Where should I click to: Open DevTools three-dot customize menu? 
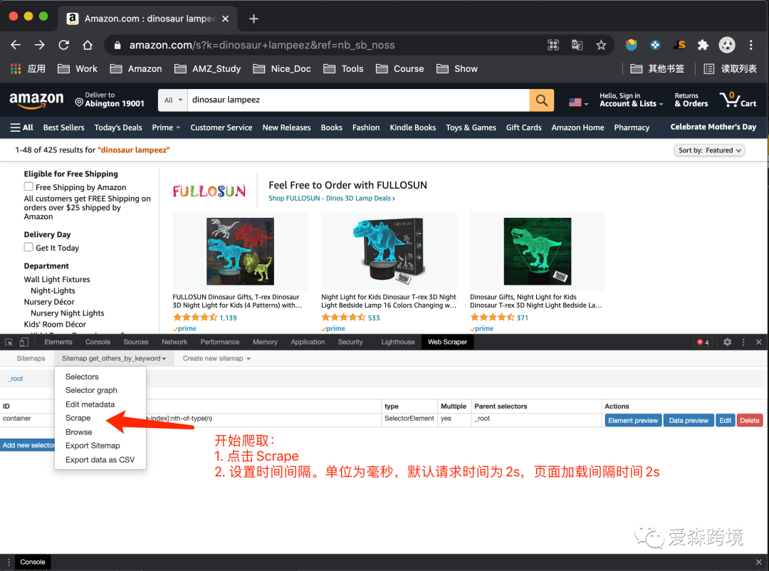(x=743, y=342)
